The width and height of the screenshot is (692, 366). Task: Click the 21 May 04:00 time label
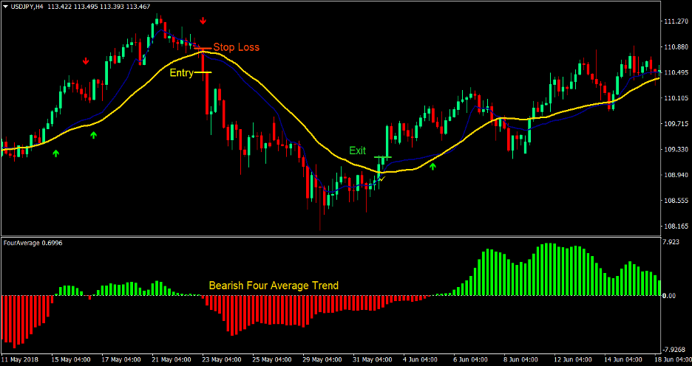click(x=172, y=359)
